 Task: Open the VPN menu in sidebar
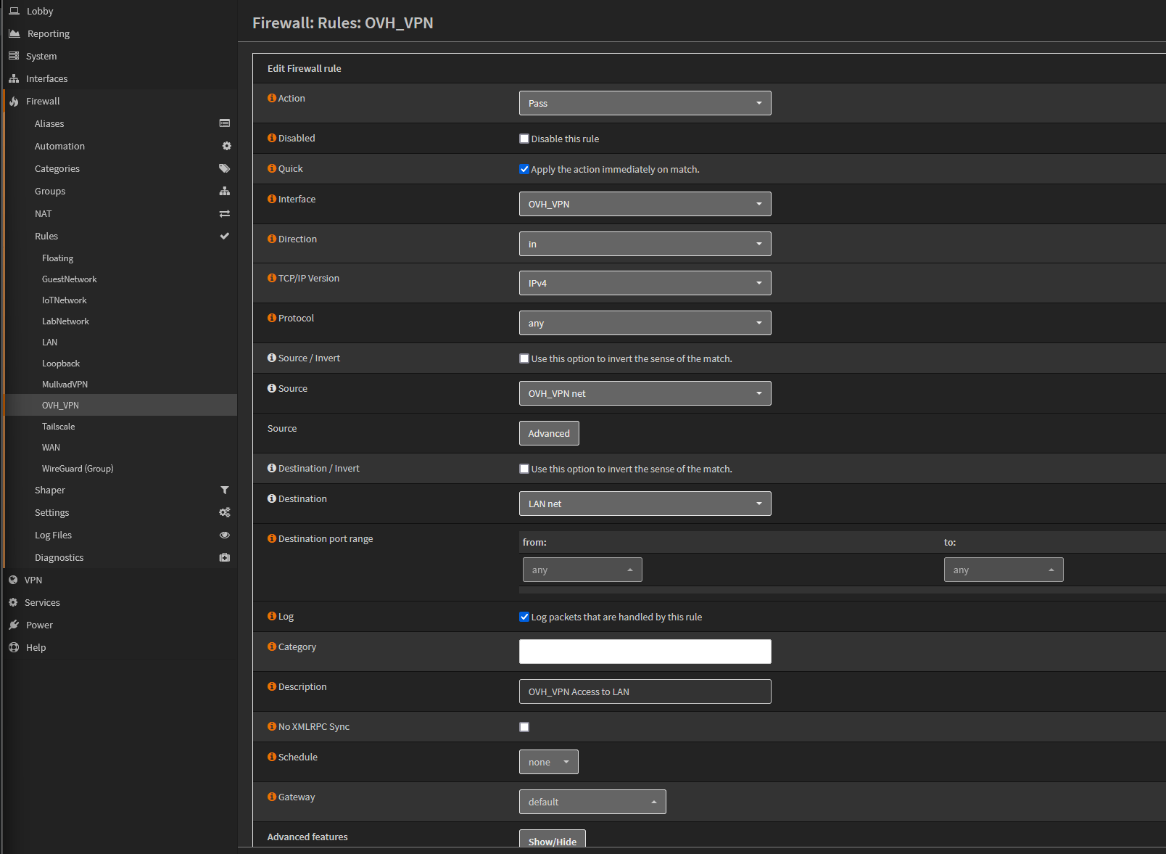[x=33, y=580]
